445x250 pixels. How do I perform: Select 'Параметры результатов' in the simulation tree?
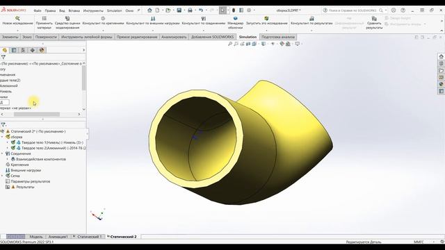[x=31, y=181]
